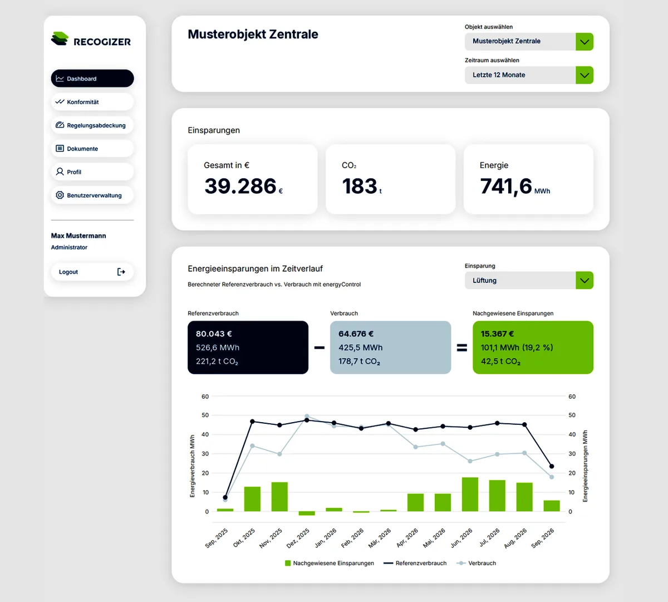Expand the Objekt auswählen dropdown arrow
The image size is (668, 602).
(x=584, y=42)
